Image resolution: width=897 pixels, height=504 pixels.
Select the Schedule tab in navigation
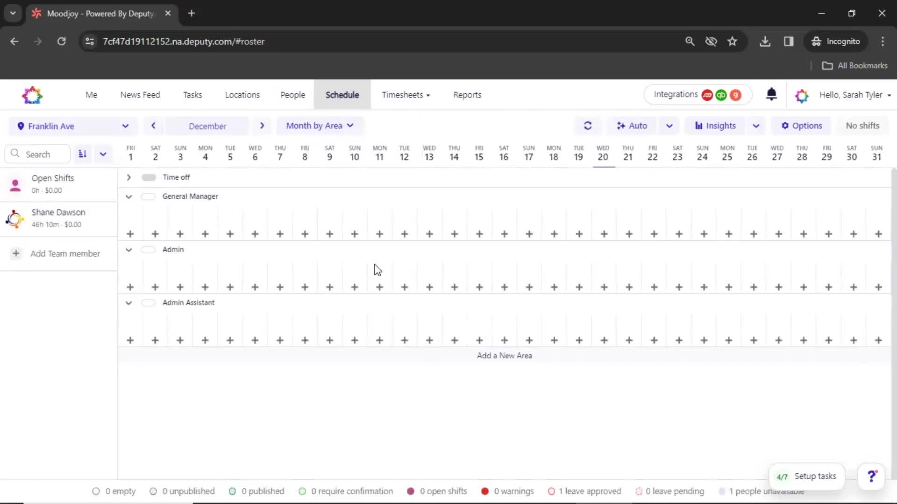pos(342,95)
